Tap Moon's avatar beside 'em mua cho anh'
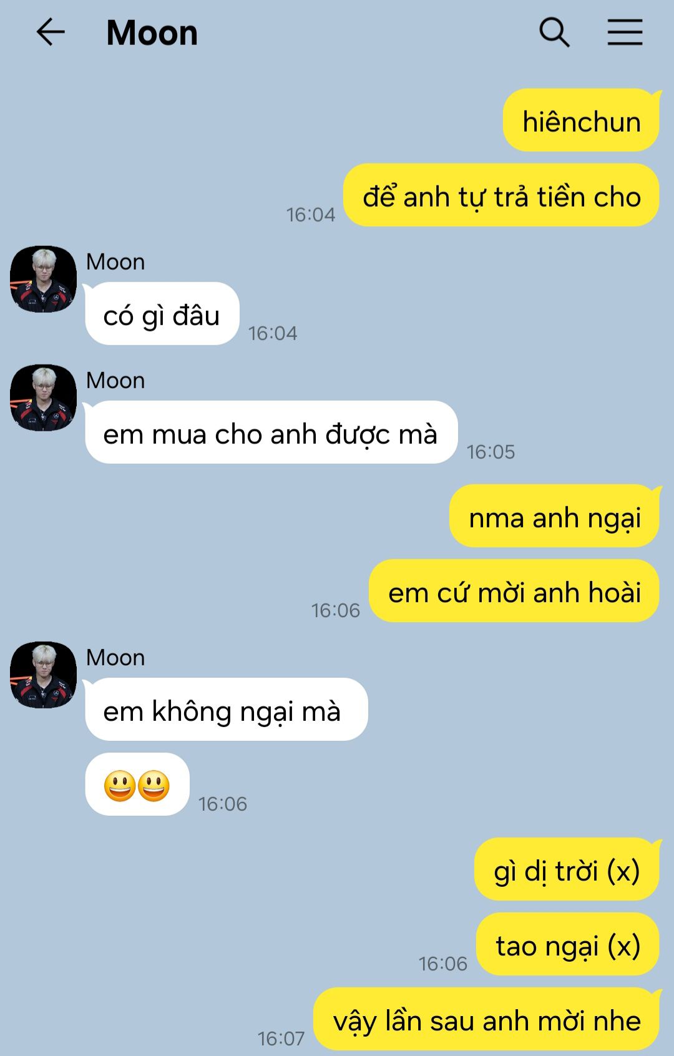Viewport: 674px width, 1056px height. tap(43, 398)
